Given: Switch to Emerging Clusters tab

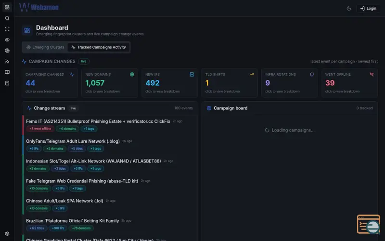Looking at the screenshot, I should [x=45, y=47].
